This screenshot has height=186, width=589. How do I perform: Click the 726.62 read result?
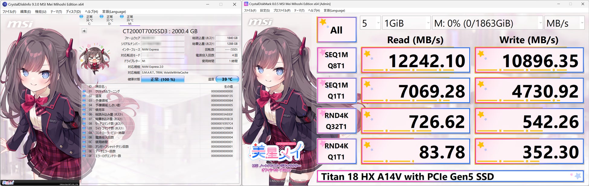point(415,121)
